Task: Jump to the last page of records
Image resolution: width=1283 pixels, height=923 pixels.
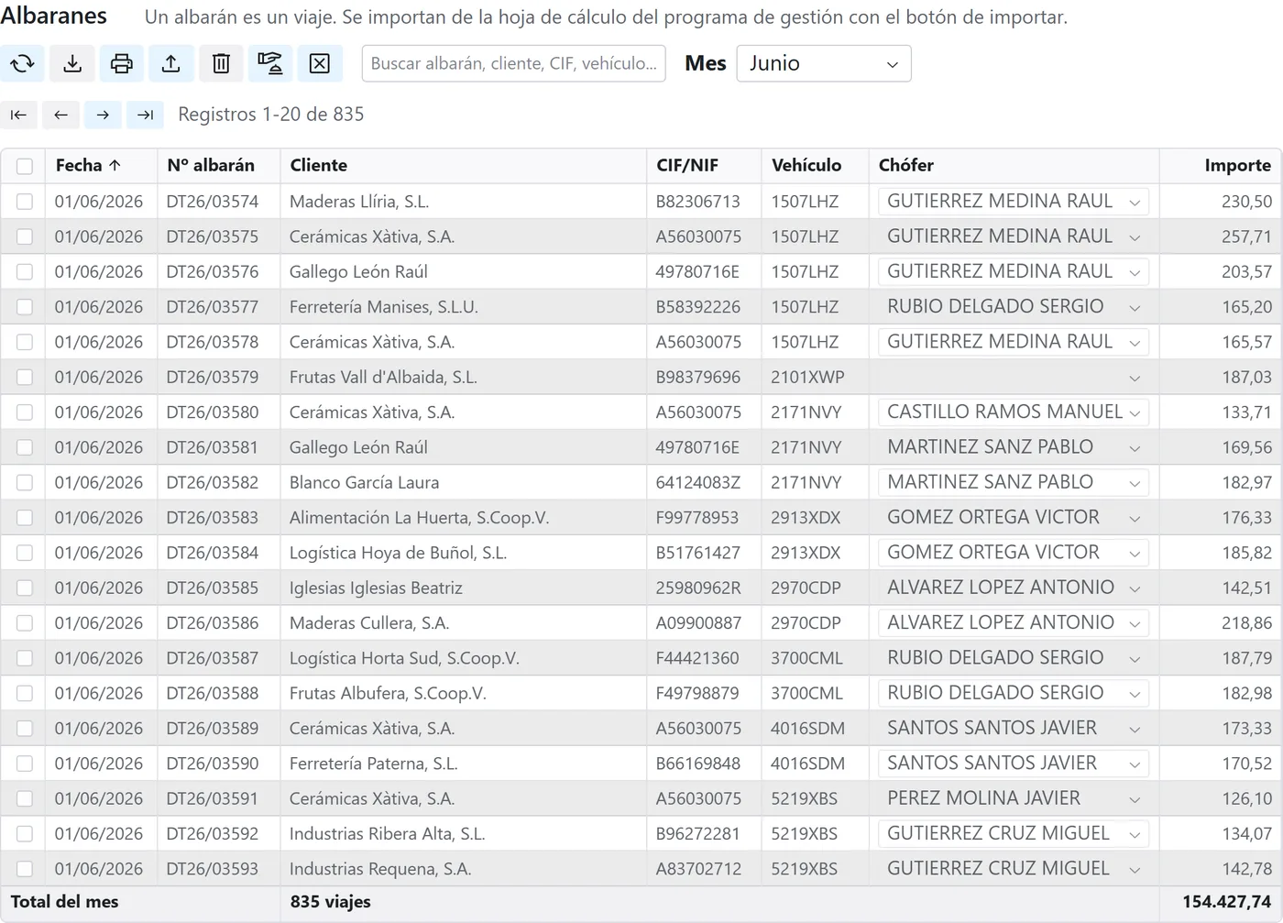Action: click(145, 115)
